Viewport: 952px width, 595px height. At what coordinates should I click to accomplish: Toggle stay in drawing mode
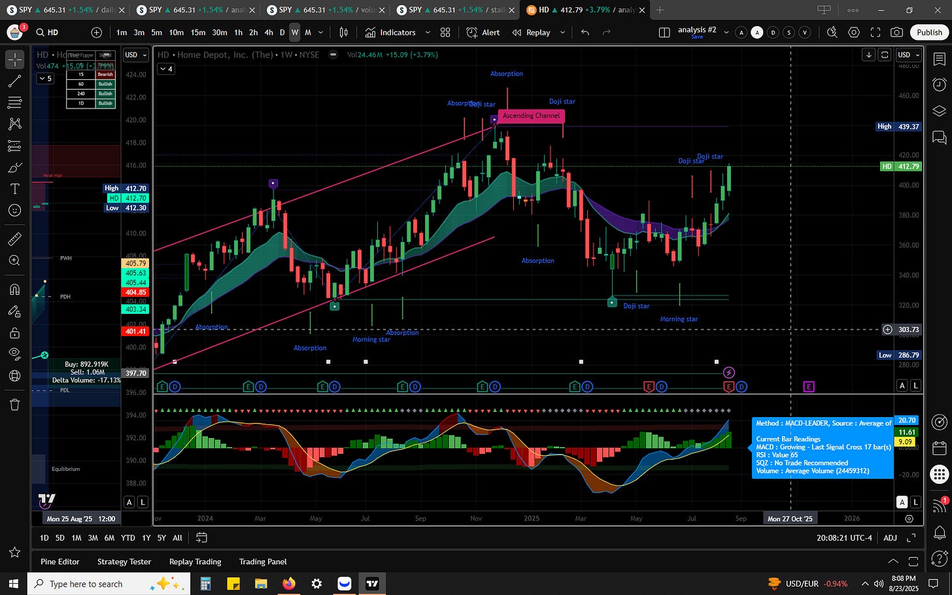coord(14,311)
